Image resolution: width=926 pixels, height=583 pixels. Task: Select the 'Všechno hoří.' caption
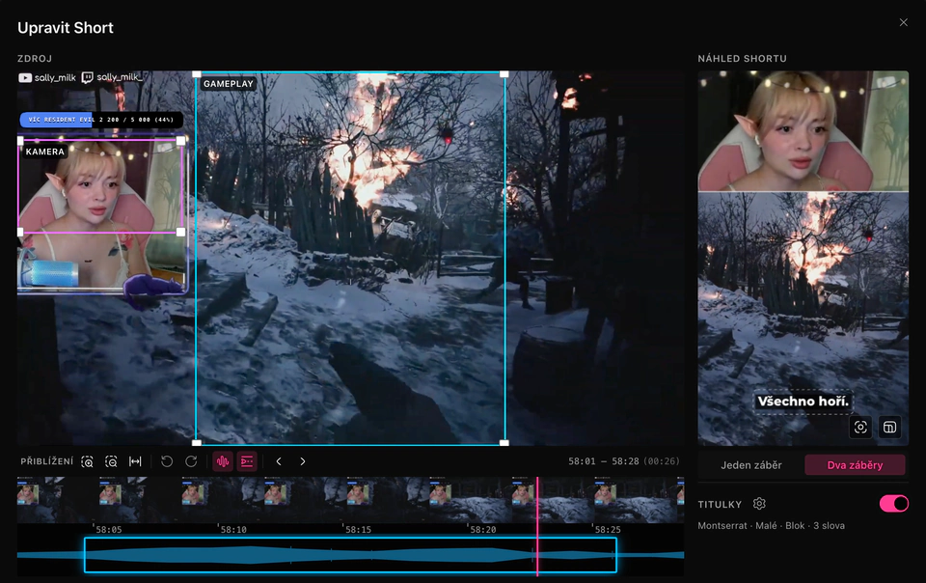tap(803, 402)
